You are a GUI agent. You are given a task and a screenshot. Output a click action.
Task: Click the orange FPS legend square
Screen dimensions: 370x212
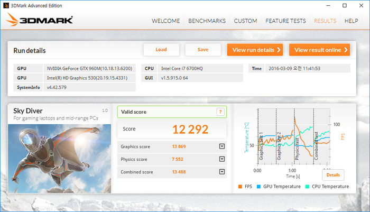click(240, 187)
